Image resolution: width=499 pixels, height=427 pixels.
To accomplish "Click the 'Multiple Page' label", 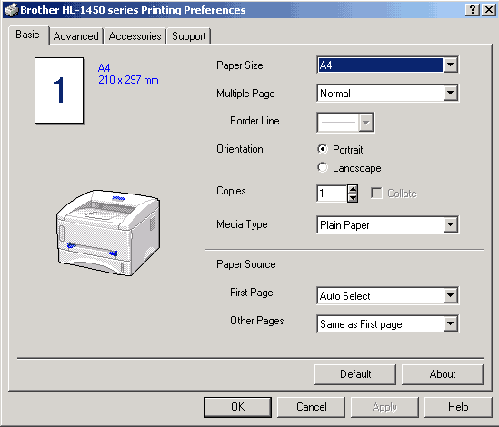I will point(245,94).
